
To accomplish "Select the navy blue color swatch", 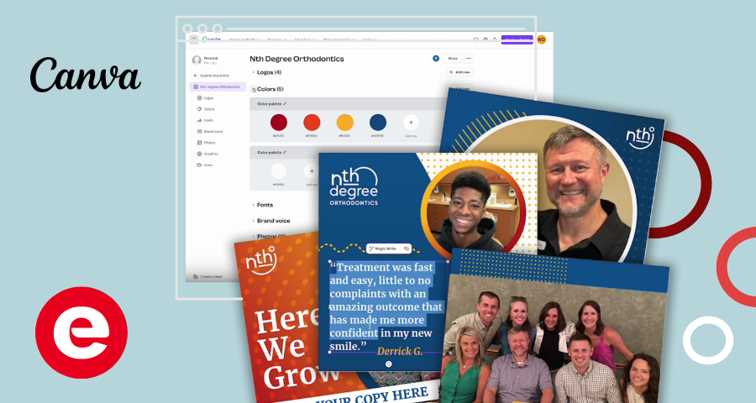I will (x=378, y=123).
